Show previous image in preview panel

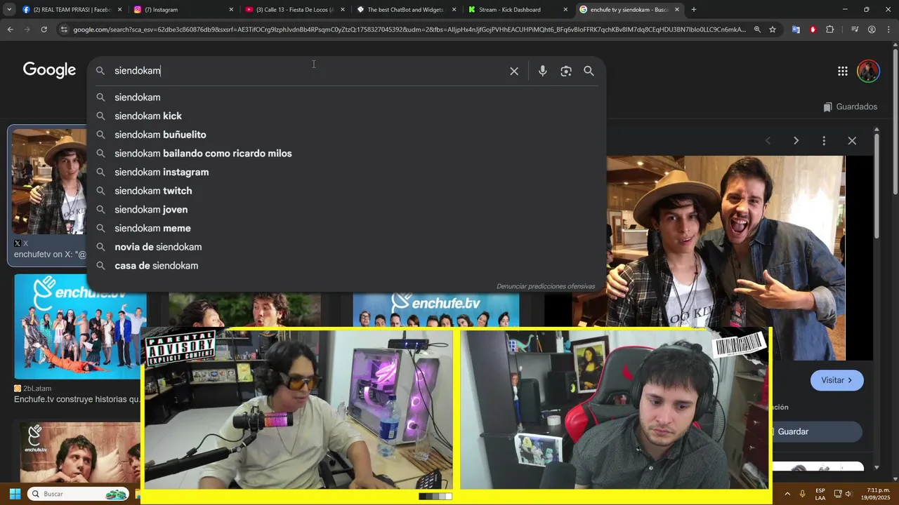(768, 141)
